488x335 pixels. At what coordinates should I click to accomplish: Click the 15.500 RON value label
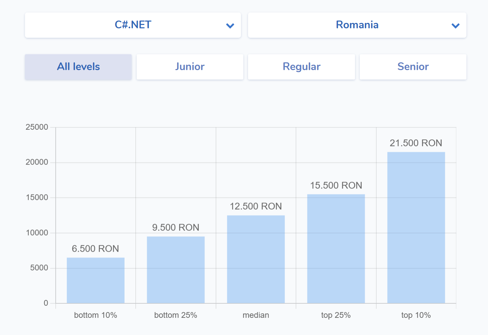pyautogui.click(x=336, y=185)
